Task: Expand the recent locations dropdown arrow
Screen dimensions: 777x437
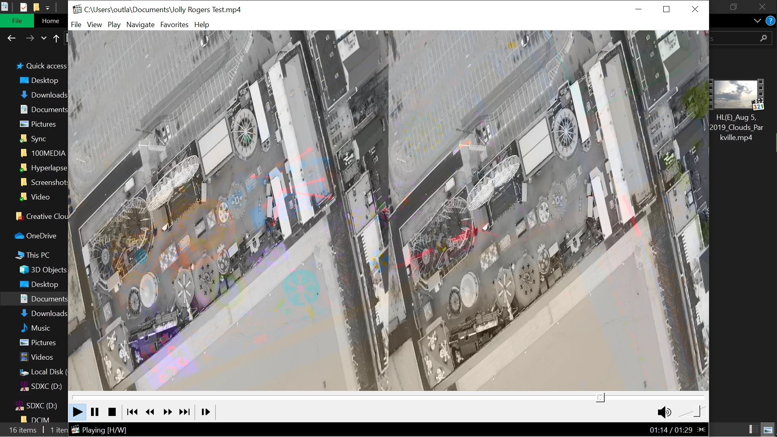Action: point(44,38)
